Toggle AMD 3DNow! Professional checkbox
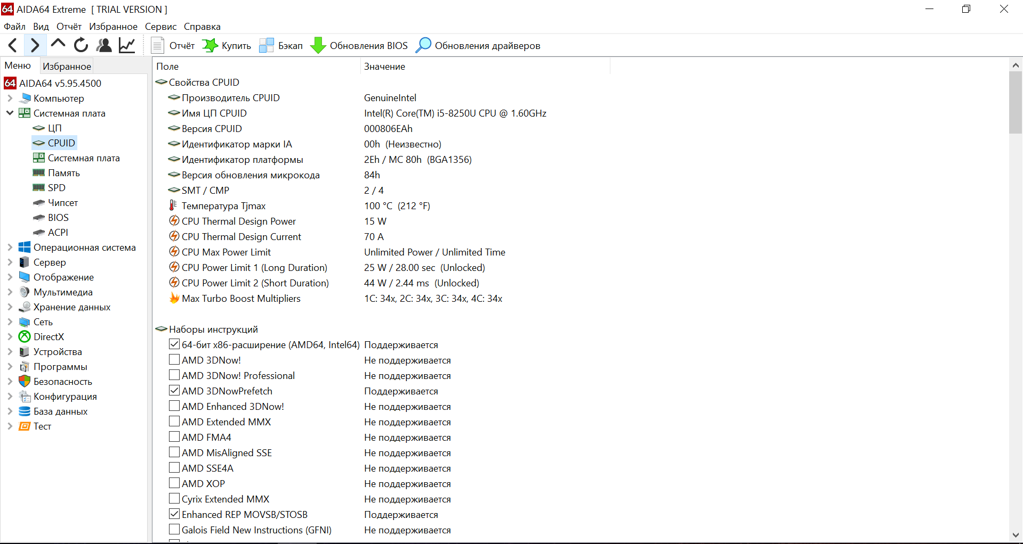The height and width of the screenshot is (544, 1023). point(174,375)
